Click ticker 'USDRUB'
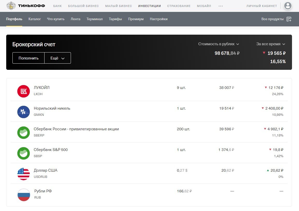 click(41, 177)
